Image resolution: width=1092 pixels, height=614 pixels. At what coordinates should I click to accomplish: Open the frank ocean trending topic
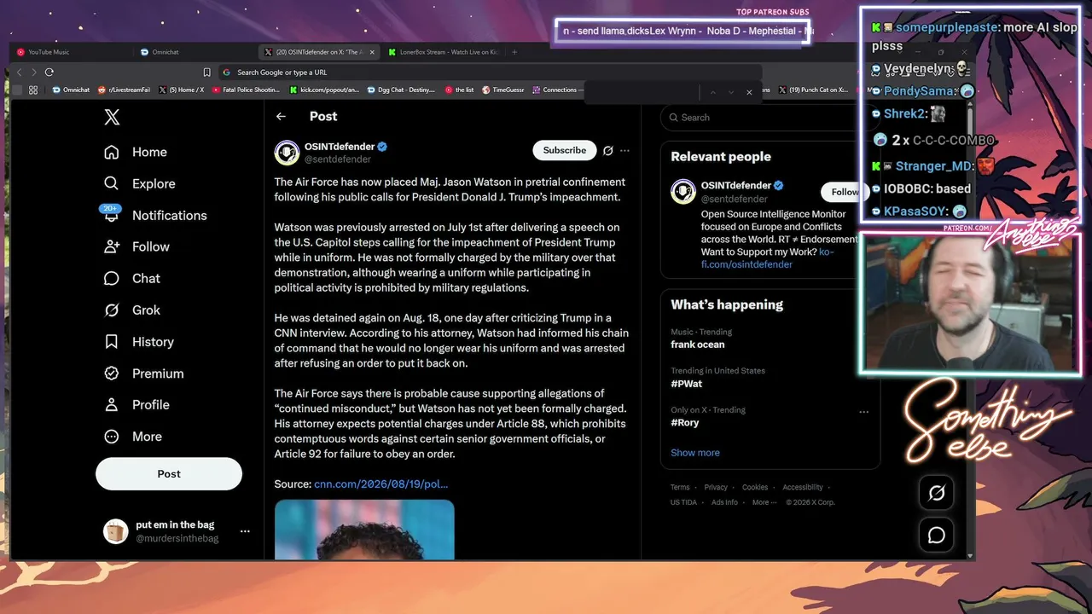[698, 345]
